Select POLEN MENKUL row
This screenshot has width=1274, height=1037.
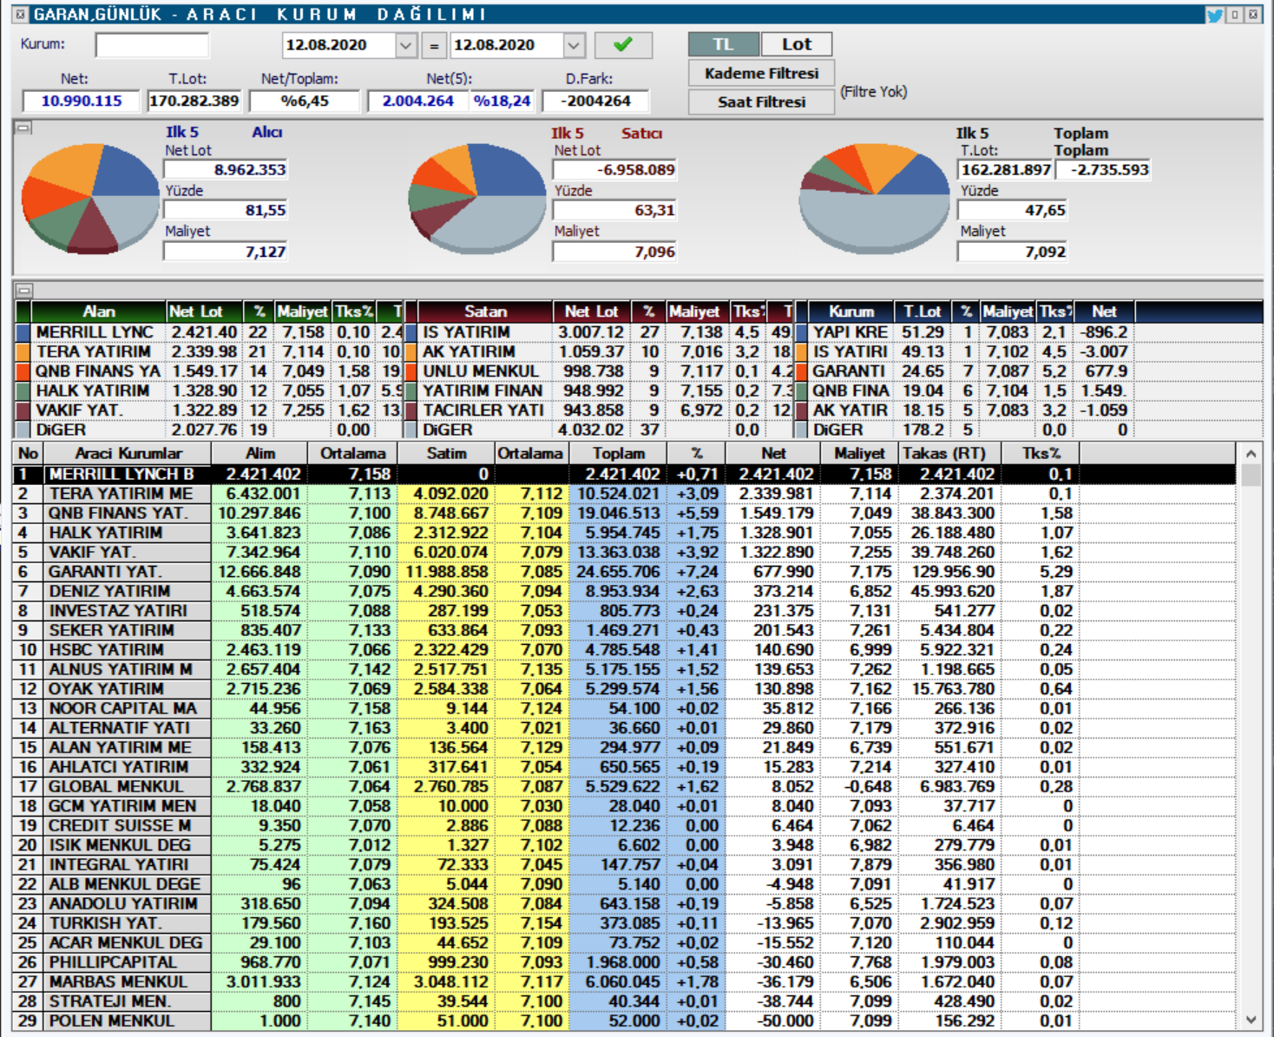pos(623,1021)
